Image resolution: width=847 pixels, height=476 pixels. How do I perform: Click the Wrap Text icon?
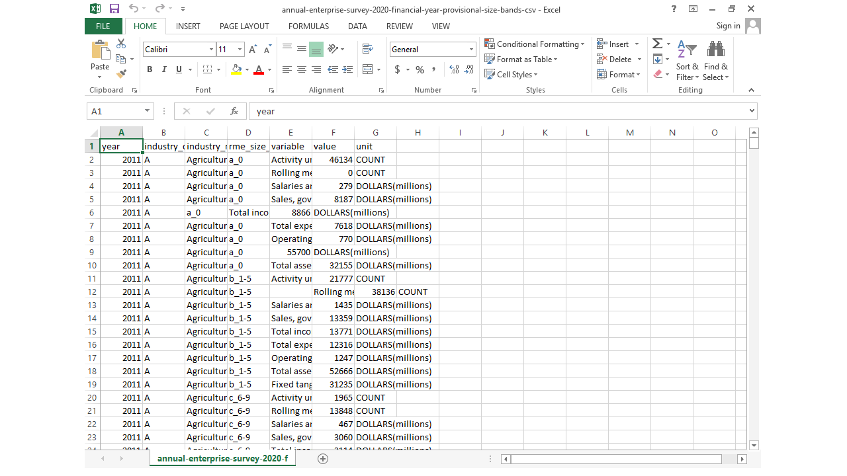pos(369,49)
